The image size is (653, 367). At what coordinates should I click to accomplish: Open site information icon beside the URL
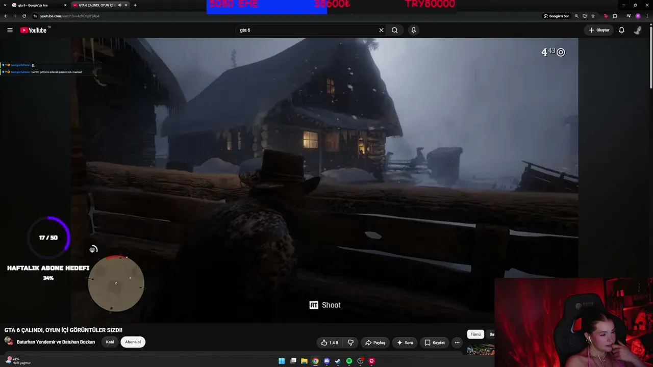[x=35, y=16]
